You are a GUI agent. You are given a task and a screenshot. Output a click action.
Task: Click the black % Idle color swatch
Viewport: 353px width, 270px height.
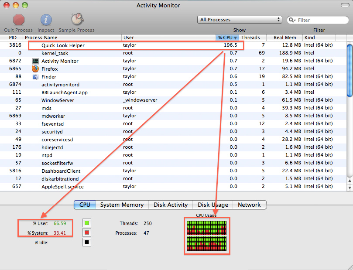click(x=87, y=243)
